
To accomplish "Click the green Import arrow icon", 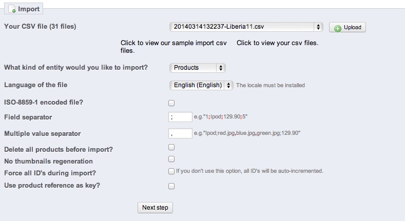I will [x=13, y=9].
